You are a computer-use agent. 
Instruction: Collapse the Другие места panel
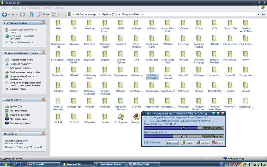tap(44, 100)
